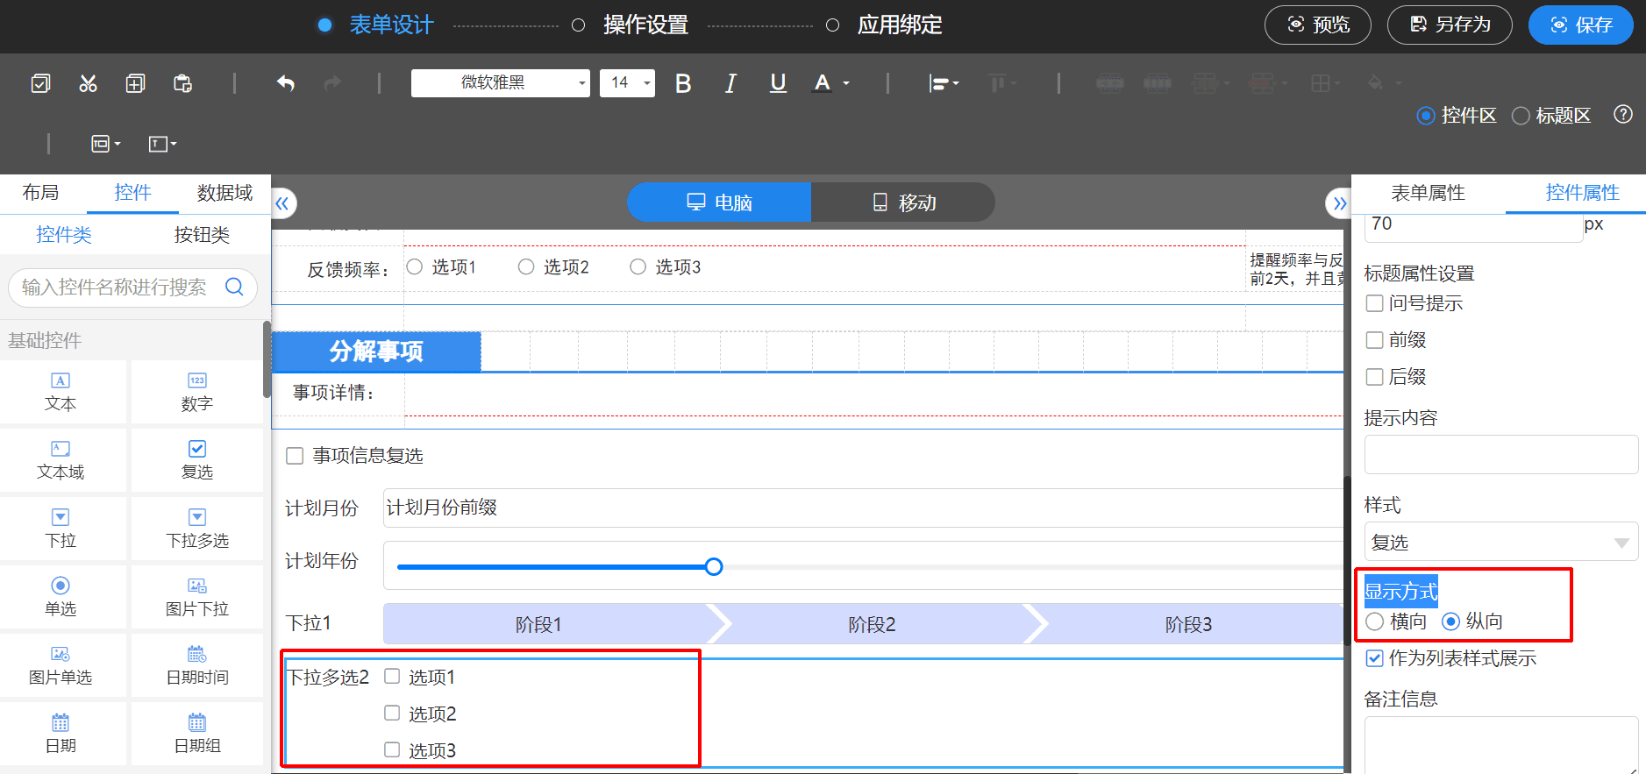Open the horizontal alignment tool
The height and width of the screenshot is (774, 1646).
point(944,83)
